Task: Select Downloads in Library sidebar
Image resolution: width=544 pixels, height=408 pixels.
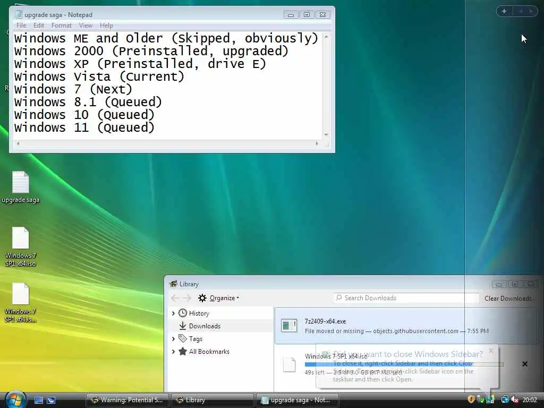Action: [x=222, y=326]
